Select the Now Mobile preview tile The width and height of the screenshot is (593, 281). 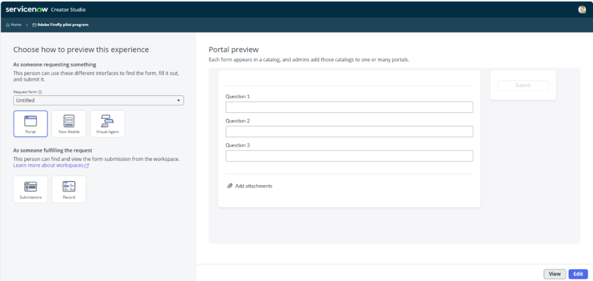point(69,123)
